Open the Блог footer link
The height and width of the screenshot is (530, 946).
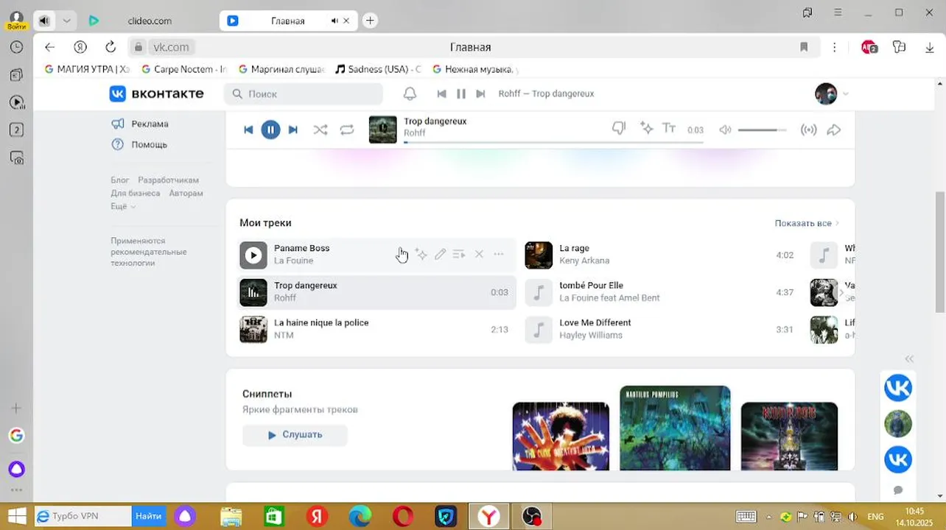120,180
